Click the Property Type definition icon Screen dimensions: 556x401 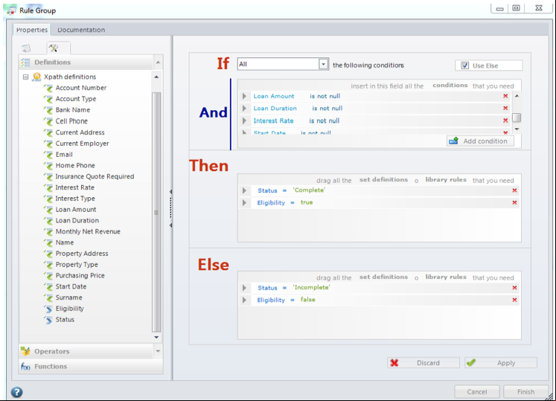tap(48, 265)
